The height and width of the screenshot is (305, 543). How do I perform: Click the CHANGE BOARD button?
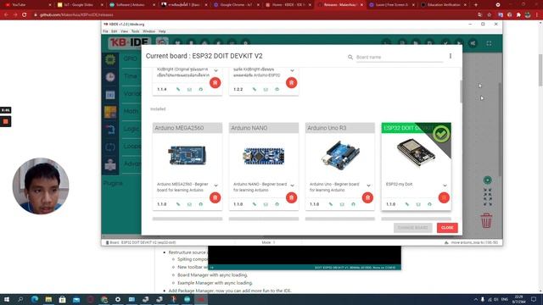point(413,228)
